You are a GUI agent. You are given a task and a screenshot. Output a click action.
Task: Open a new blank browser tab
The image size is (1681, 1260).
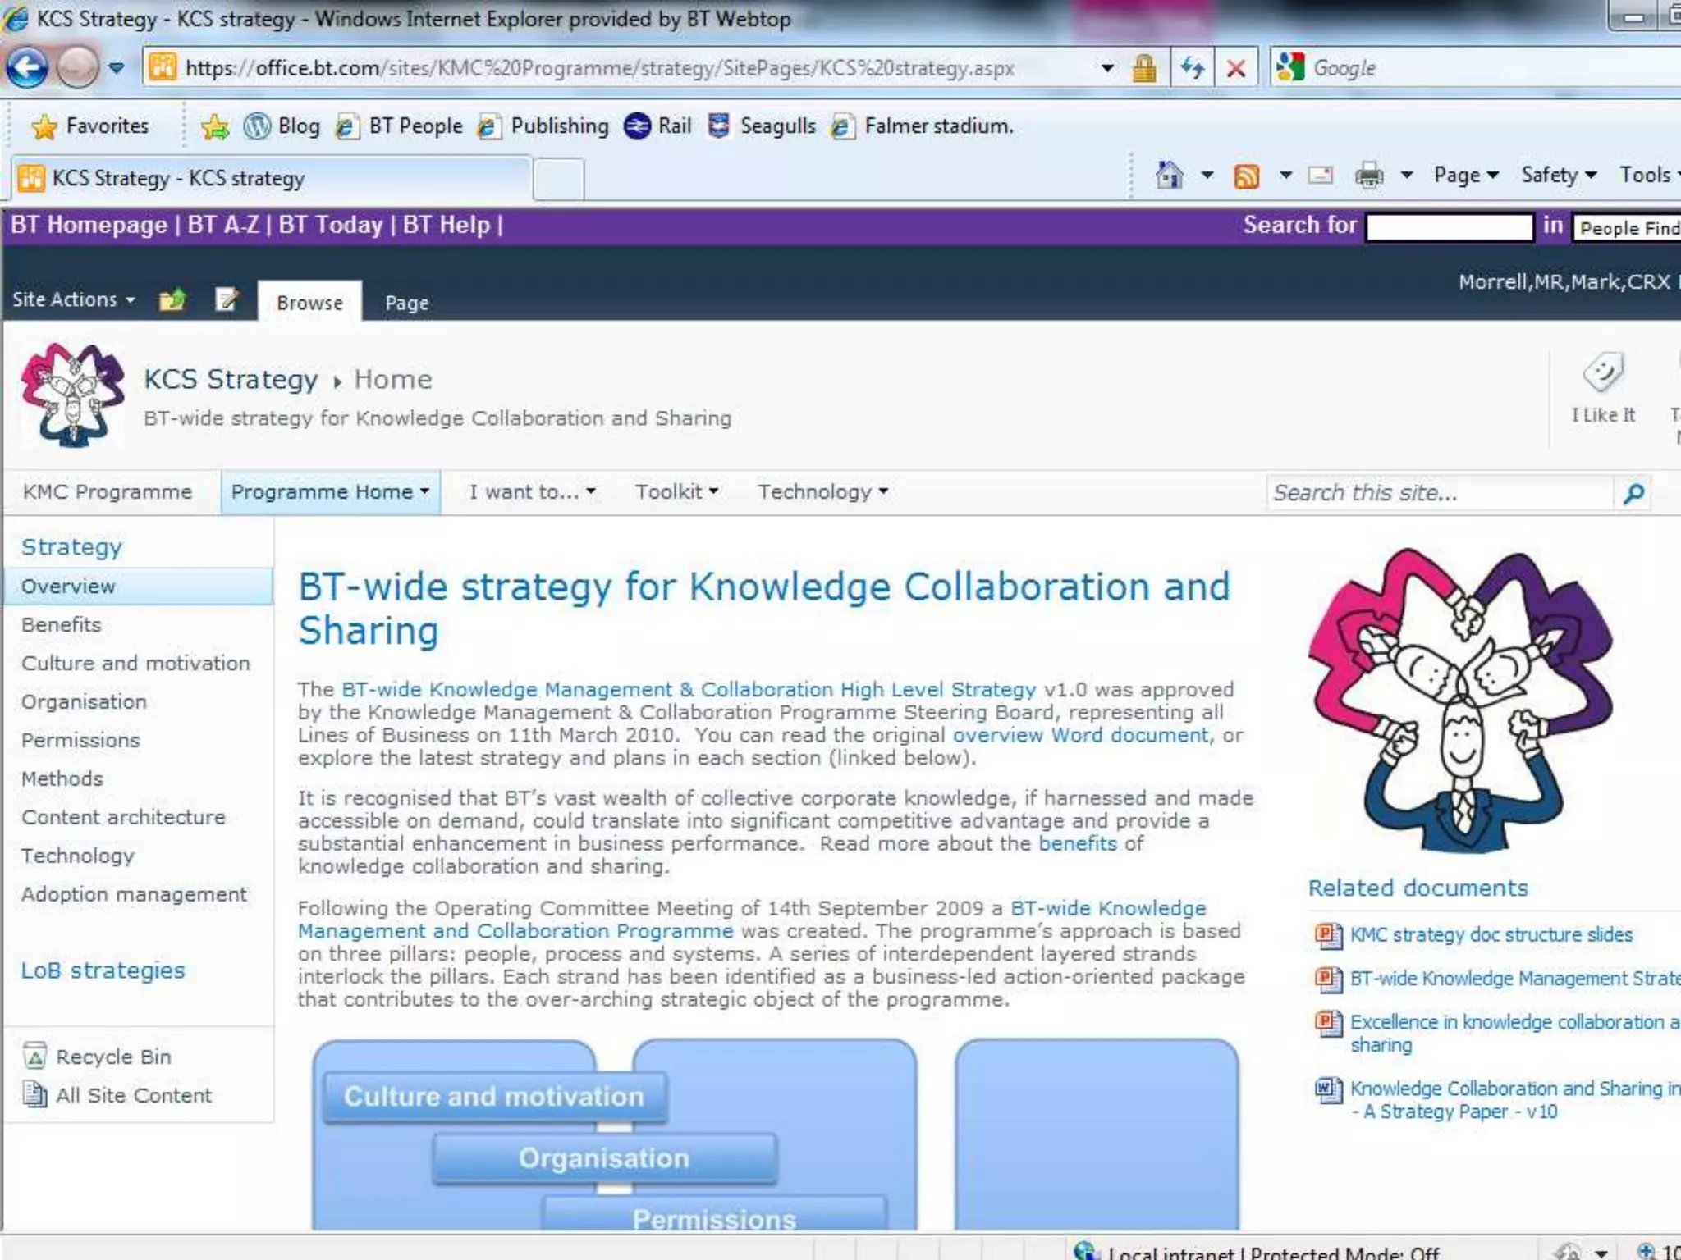559,180
